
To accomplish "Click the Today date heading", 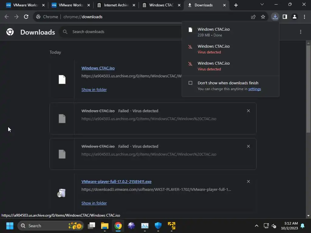I will 55,52.
